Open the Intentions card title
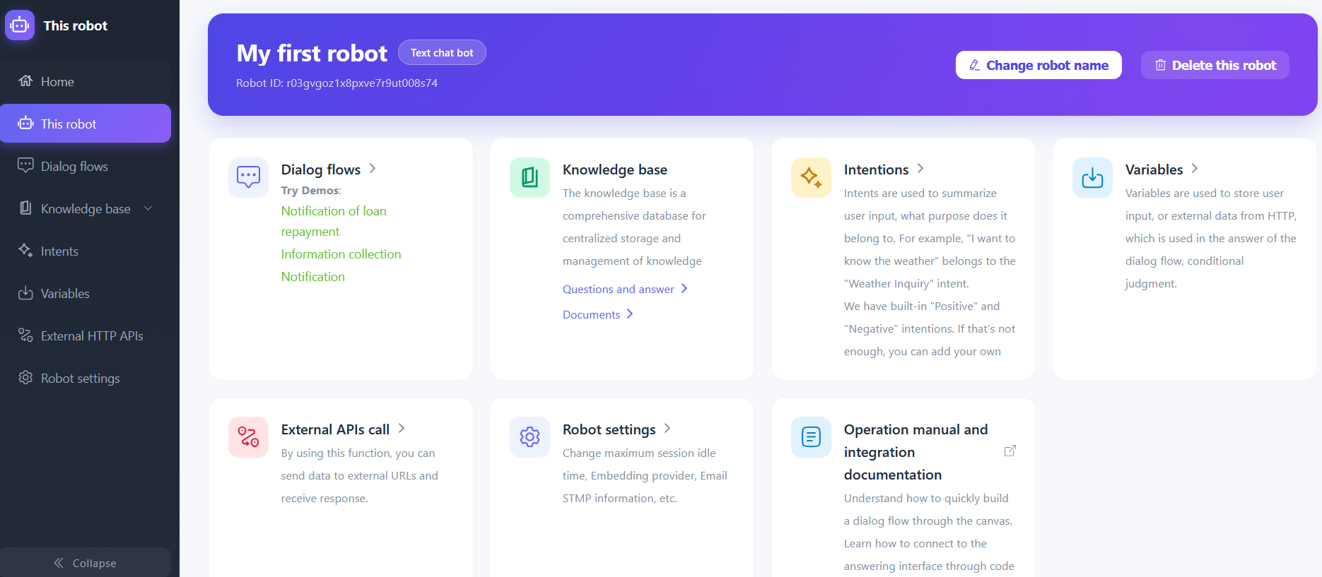This screenshot has width=1322, height=577. (x=876, y=169)
